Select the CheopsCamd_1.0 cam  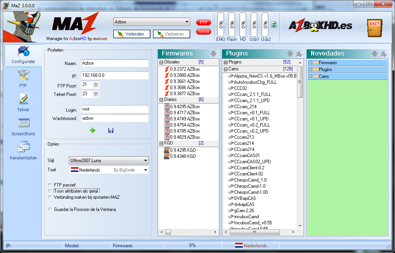pos(247,180)
